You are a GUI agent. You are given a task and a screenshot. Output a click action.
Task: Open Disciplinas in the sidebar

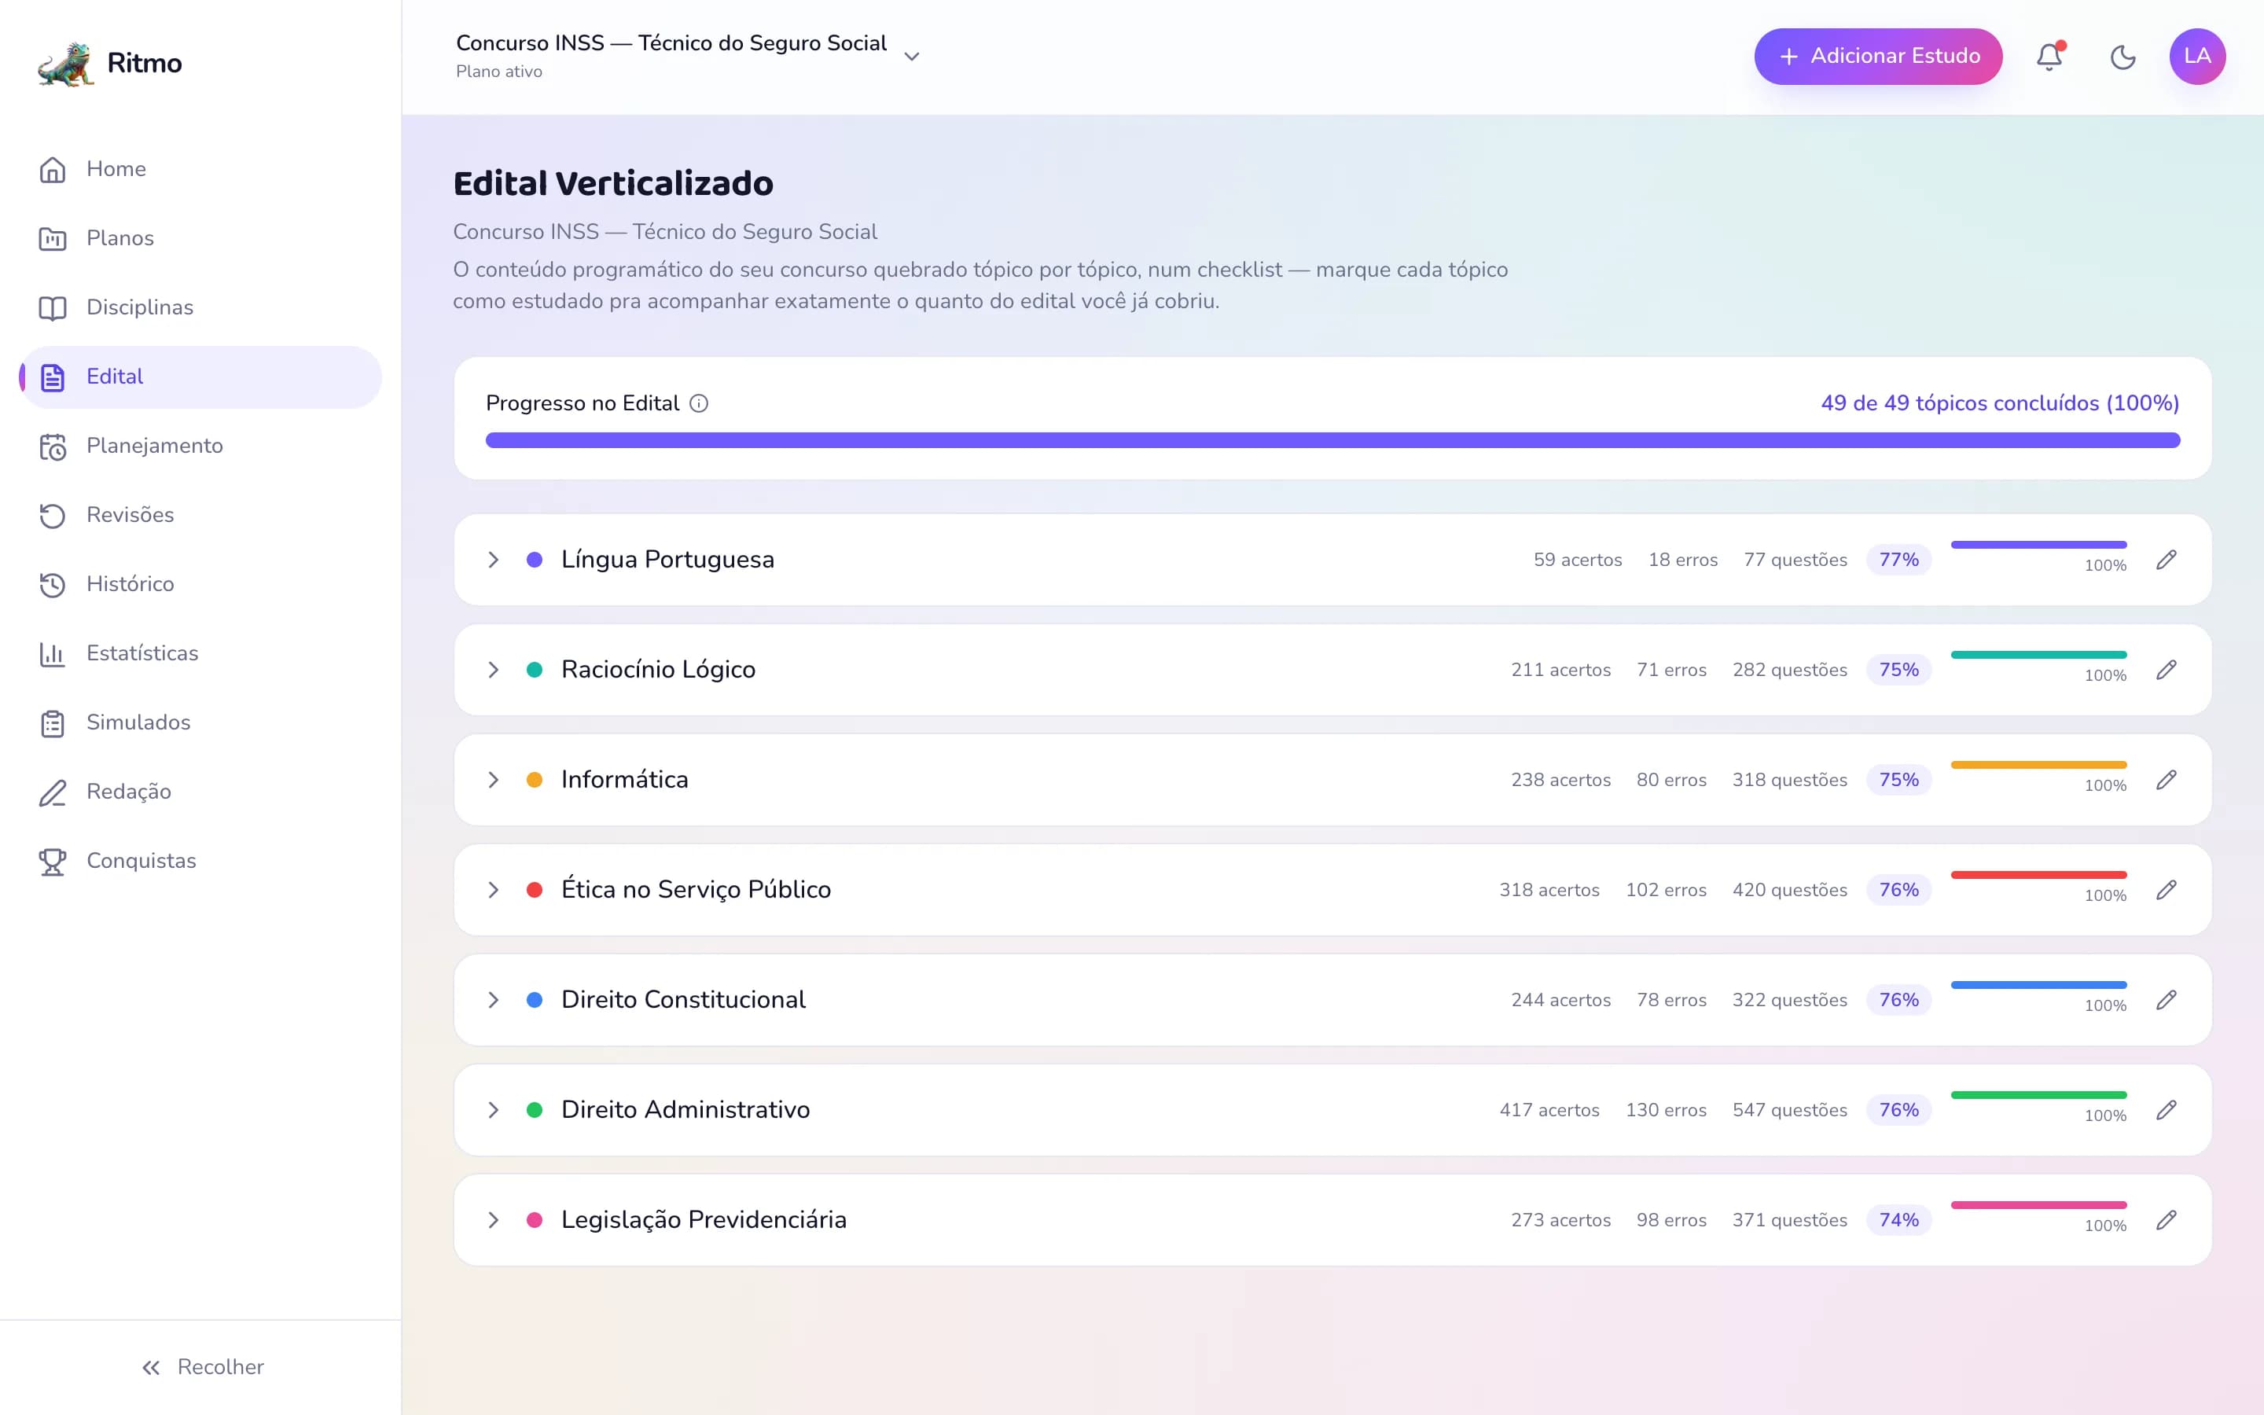(x=200, y=308)
